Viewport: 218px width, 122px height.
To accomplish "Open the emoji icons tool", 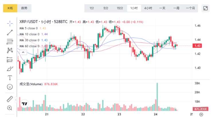I will [x=10, y=87].
